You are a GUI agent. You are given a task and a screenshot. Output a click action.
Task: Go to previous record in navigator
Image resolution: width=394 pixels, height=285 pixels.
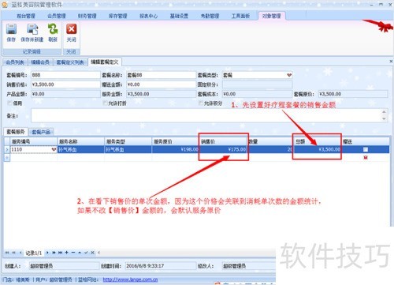coord(20,253)
